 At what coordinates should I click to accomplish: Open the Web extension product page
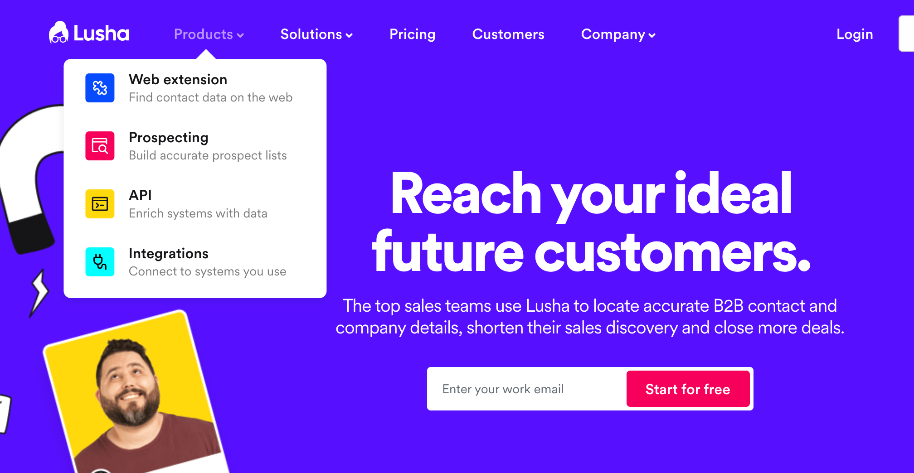coord(178,79)
